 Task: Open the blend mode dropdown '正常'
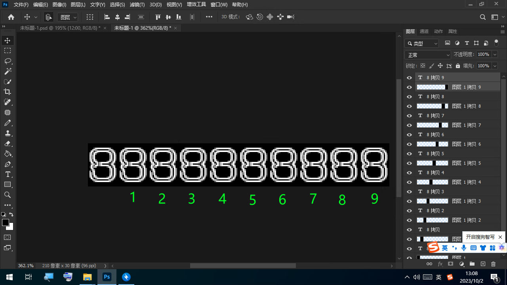[x=427, y=55]
